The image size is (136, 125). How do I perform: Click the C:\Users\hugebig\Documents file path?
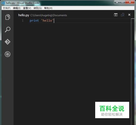click(49, 15)
